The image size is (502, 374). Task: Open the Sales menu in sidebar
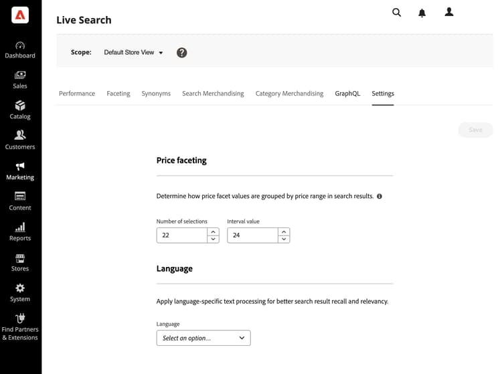(x=20, y=80)
